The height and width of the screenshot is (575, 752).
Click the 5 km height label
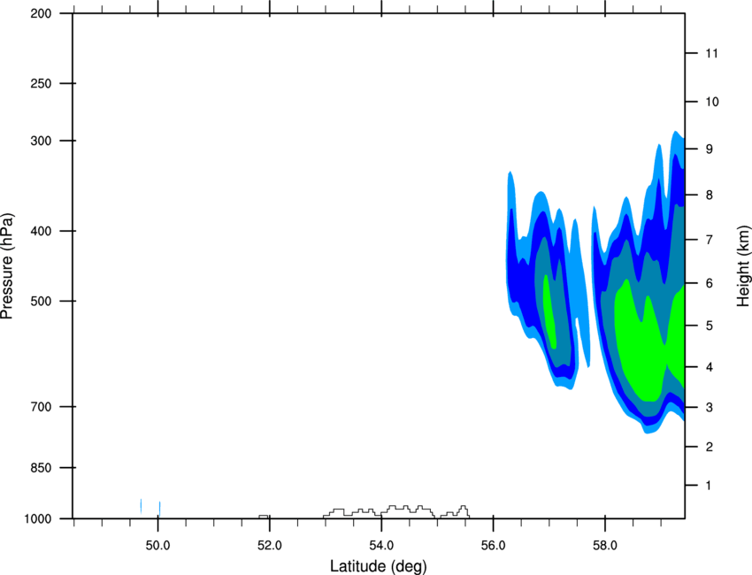tap(709, 326)
